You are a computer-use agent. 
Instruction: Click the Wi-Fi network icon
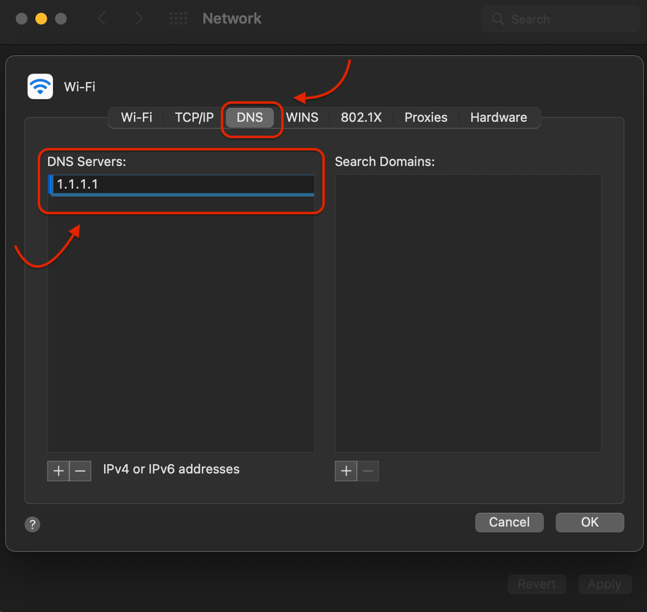pos(40,86)
